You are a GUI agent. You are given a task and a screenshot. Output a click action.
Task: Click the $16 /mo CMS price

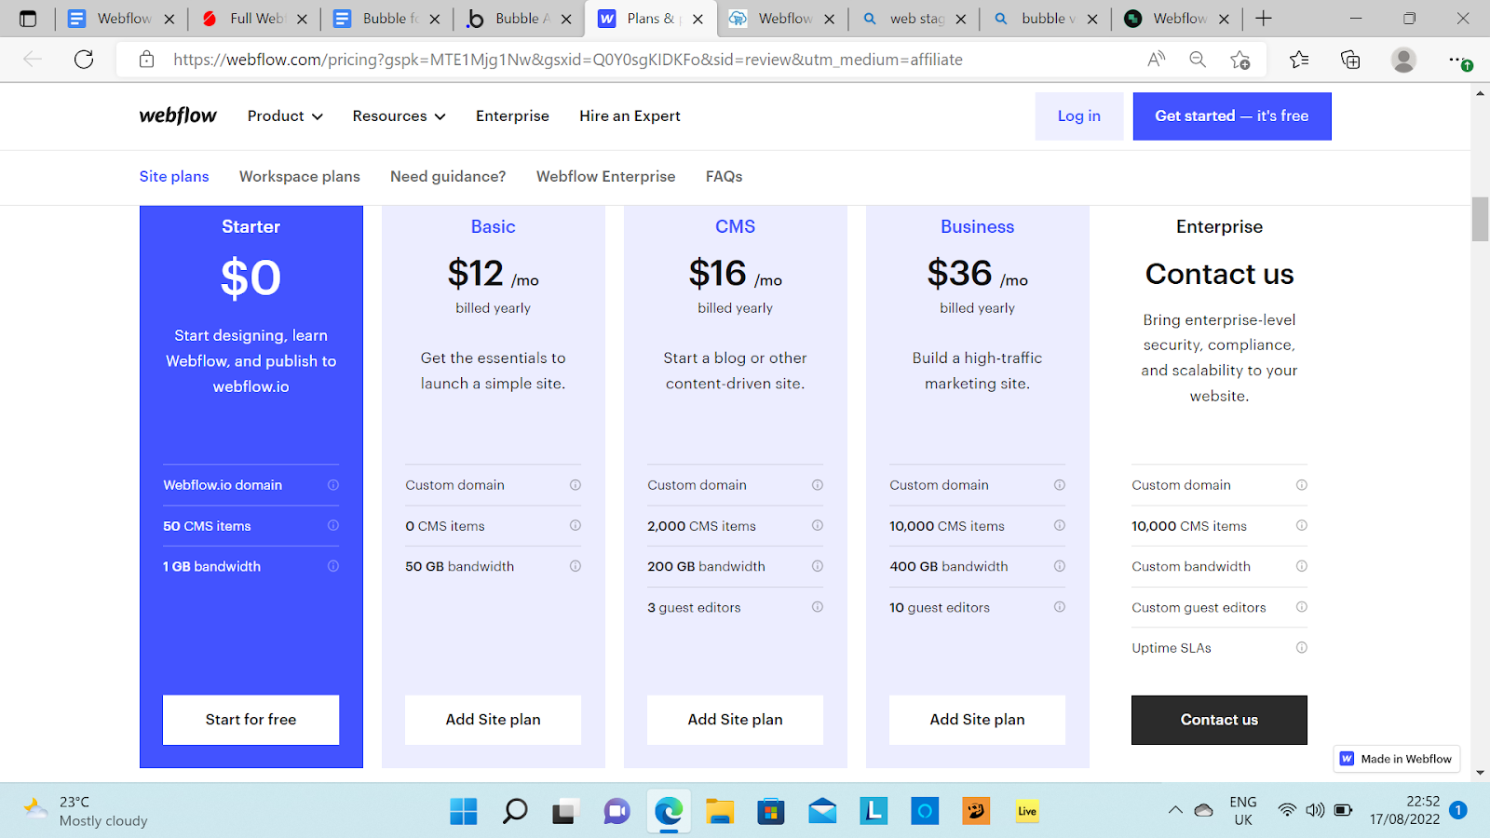pyautogui.click(x=735, y=274)
